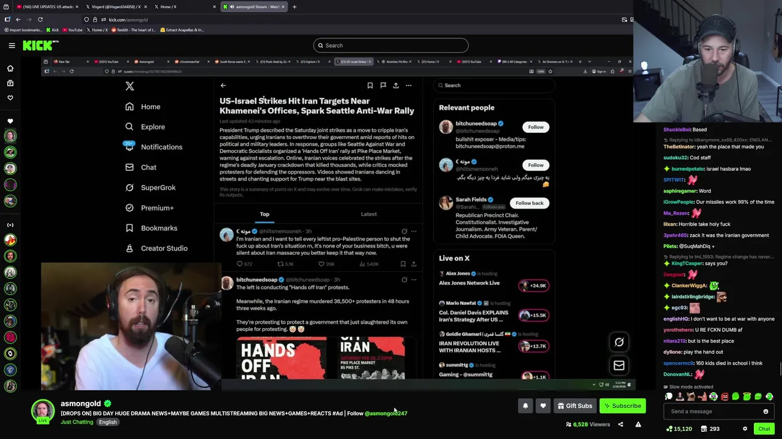The image size is (782, 439).
Task: Open Just Chatting category
Action: [77, 422]
